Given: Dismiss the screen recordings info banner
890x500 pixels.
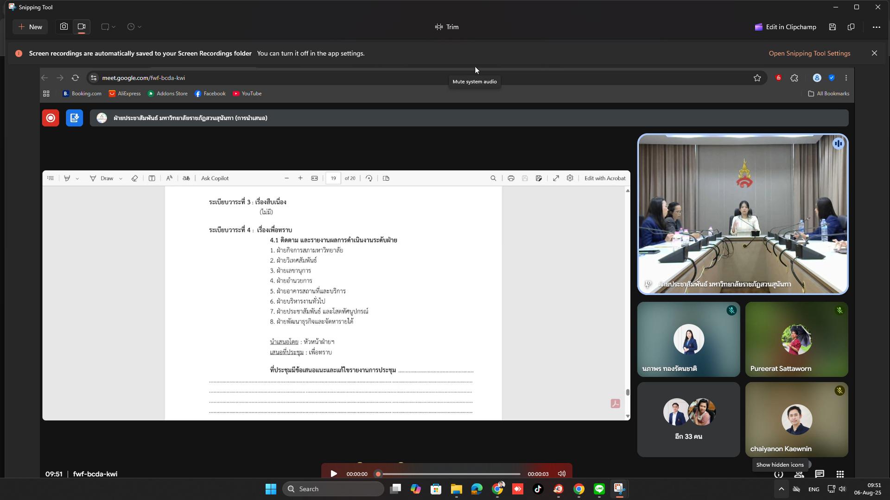Looking at the screenshot, I should click(874, 53).
